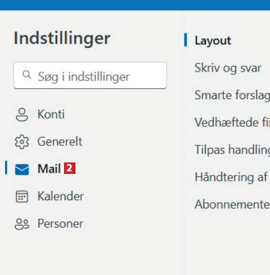
Task: Open Tilpas handlinger entry
Action: coord(232,150)
